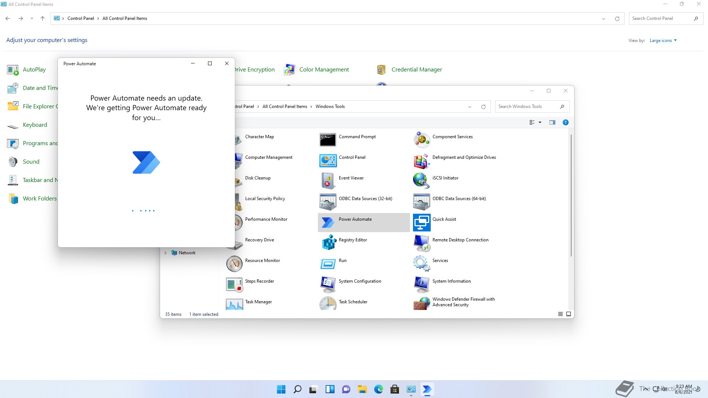Image resolution: width=708 pixels, height=398 pixels.
Task: Click All Control Panel Items breadcrumb in Windows Tools
Action: pos(284,107)
